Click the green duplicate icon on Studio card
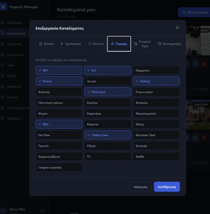This screenshot has height=214, width=210. (196, 64)
